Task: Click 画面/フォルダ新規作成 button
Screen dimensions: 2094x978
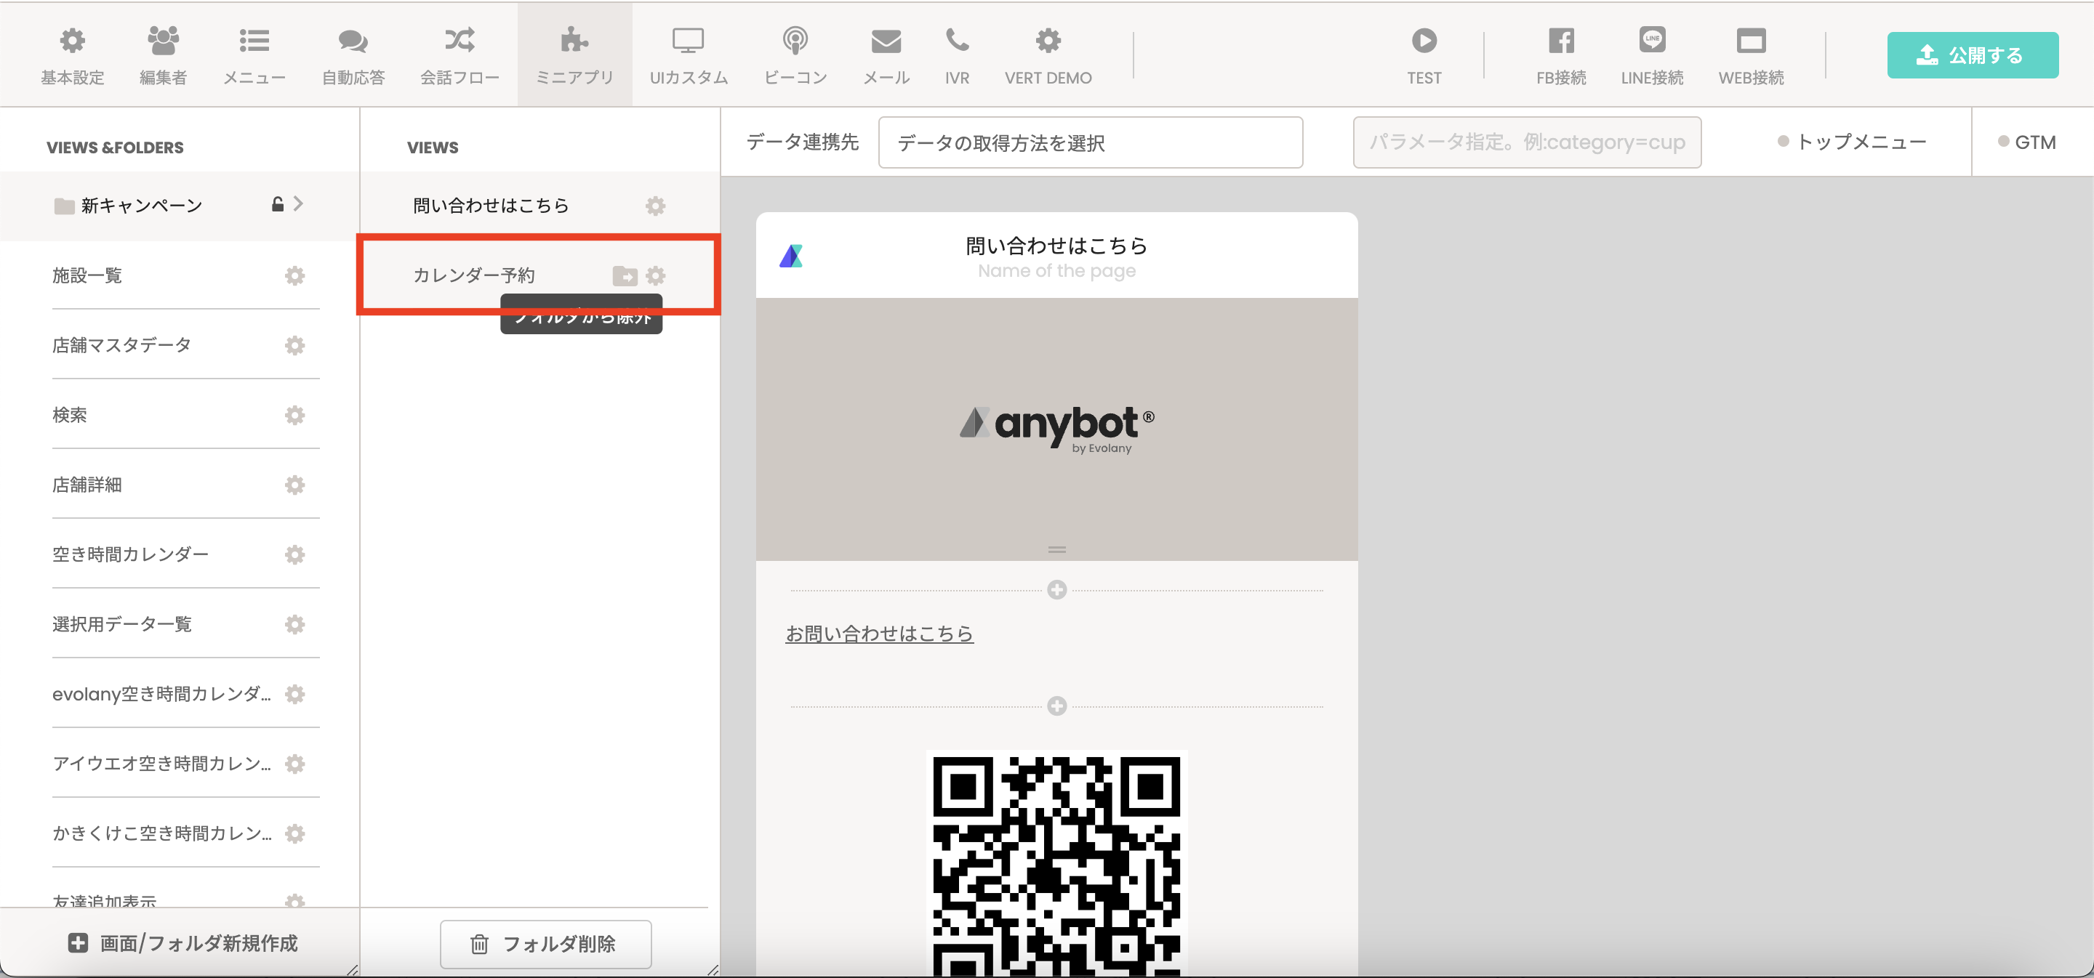Action: click(183, 943)
